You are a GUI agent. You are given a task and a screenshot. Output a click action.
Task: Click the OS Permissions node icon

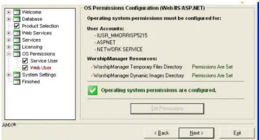click(x=17, y=54)
